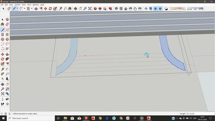This screenshot has height=121, width=215.
Task: Switch to Front view house icon
Action: [x=126, y=9]
